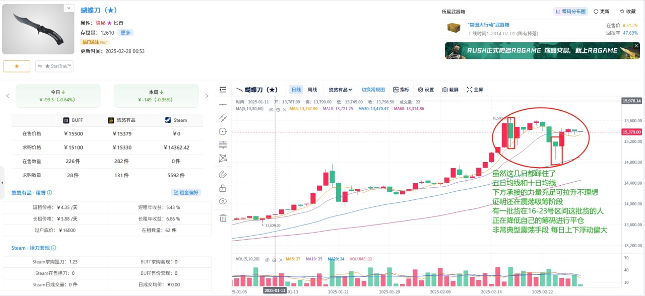Click the MA5: 13,747.90 legend value
This screenshot has width=645, height=296.
click(303, 109)
